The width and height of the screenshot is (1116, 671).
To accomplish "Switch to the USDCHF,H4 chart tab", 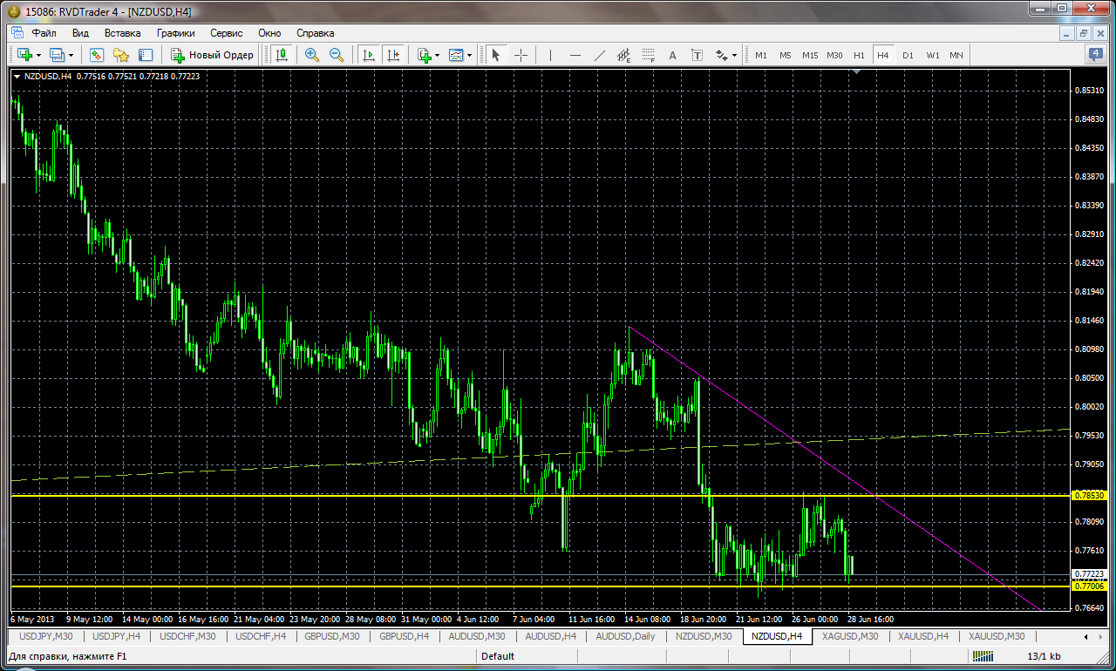I will click(261, 636).
